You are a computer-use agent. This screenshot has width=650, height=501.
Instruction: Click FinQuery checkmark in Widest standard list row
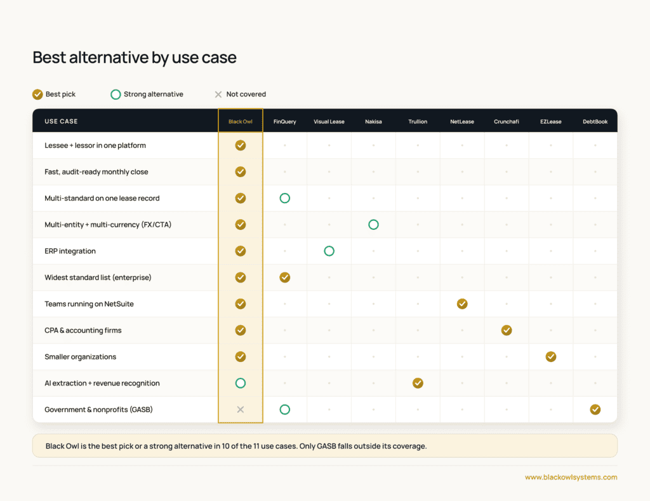click(285, 277)
